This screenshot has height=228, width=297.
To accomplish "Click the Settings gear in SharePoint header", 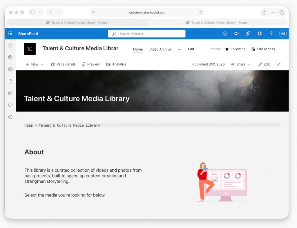I will pos(260,34).
